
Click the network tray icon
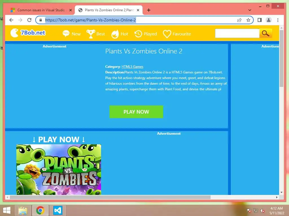click(256, 211)
